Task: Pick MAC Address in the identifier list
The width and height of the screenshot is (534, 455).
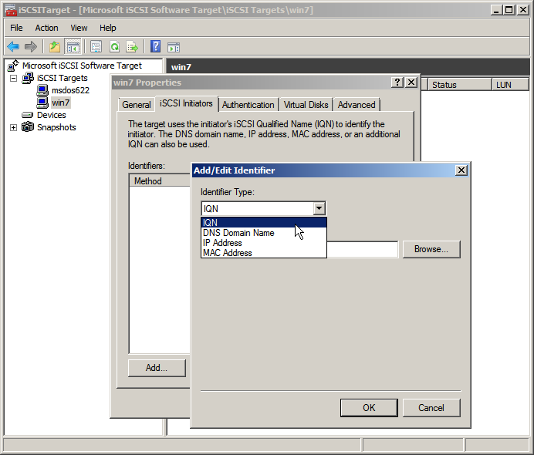Action: (x=227, y=253)
